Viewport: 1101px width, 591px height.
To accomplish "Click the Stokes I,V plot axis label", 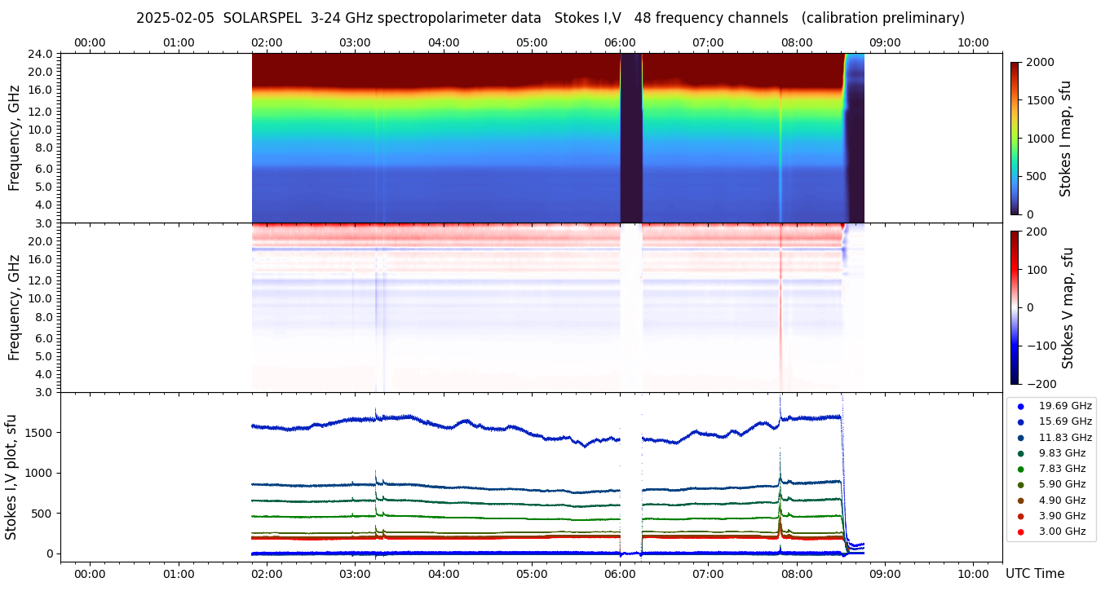I will 11,477.
